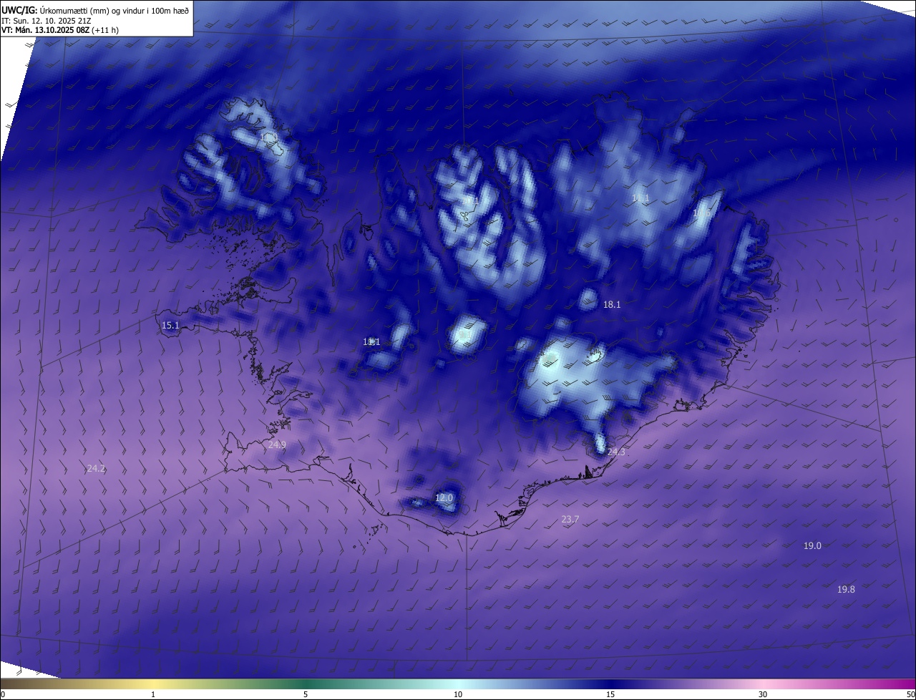This screenshot has width=916, height=700.
Task: Click the 23.7 value label on the map
Action: click(570, 520)
